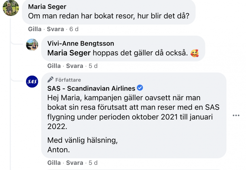Click Vivi-Anne Bengtsson's avatar photo
Image resolution: width=246 pixels, height=170 pixels.
coord(32,44)
